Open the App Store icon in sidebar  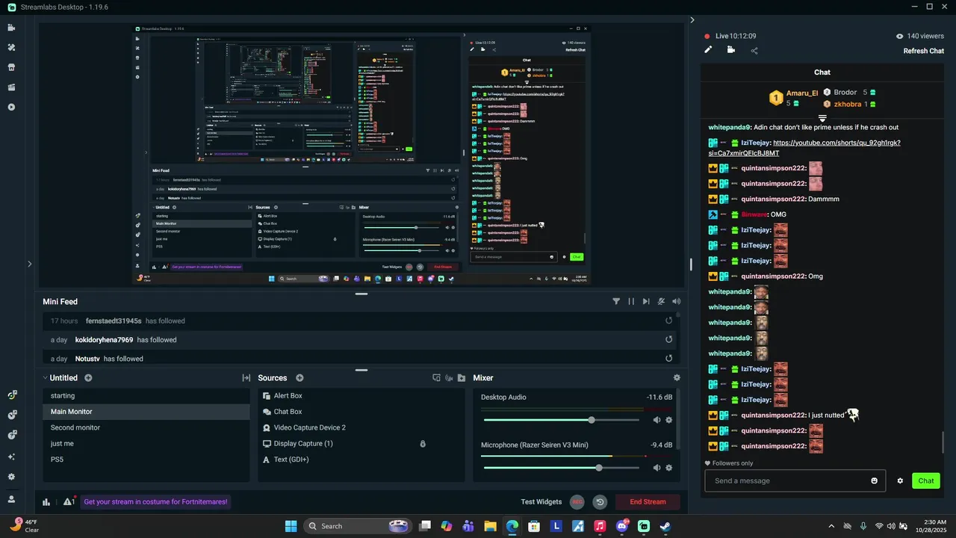pos(11,67)
